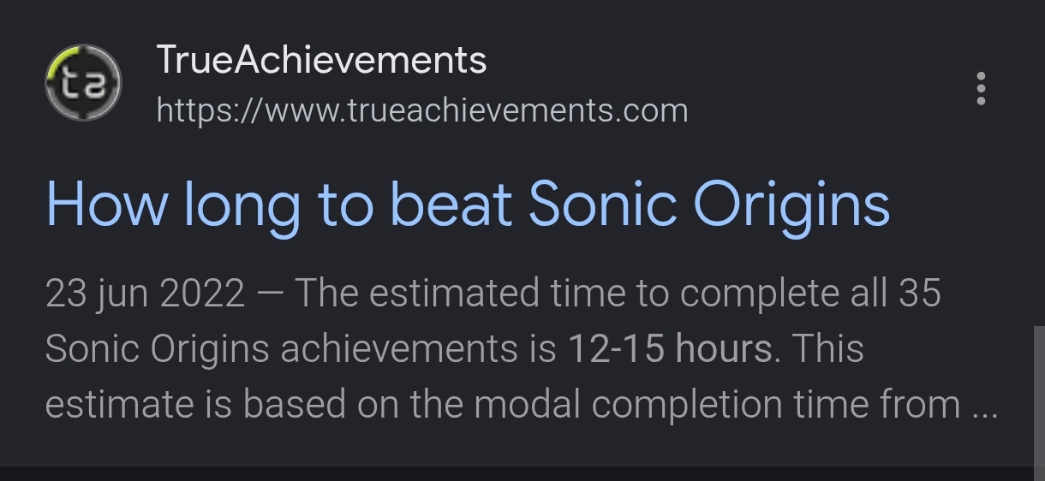The height and width of the screenshot is (481, 1045).
Task: Click the 'ta' letters inside the site logo
Action: point(83,85)
